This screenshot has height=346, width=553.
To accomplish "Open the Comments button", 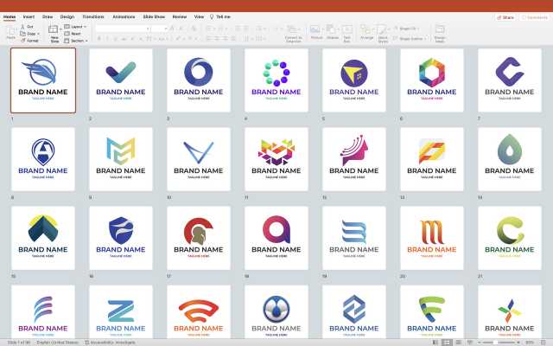I will [535, 16].
